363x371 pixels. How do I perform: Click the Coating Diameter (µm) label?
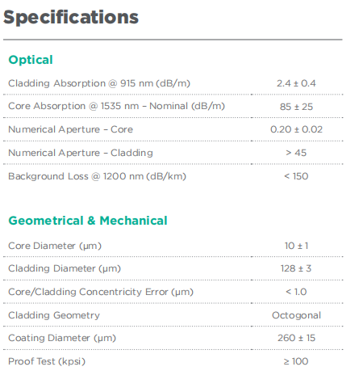62,338
